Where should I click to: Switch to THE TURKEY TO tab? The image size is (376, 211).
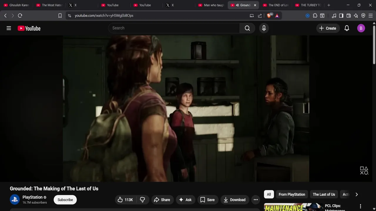(x=308, y=5)
